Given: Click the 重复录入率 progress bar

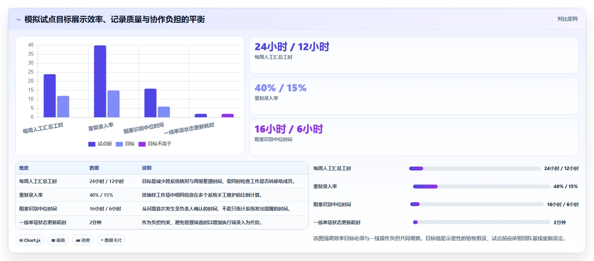Looking at the screenshot, I should point(482,187).
